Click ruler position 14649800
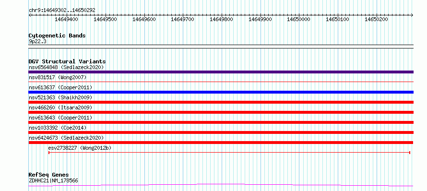 point(221,19)
